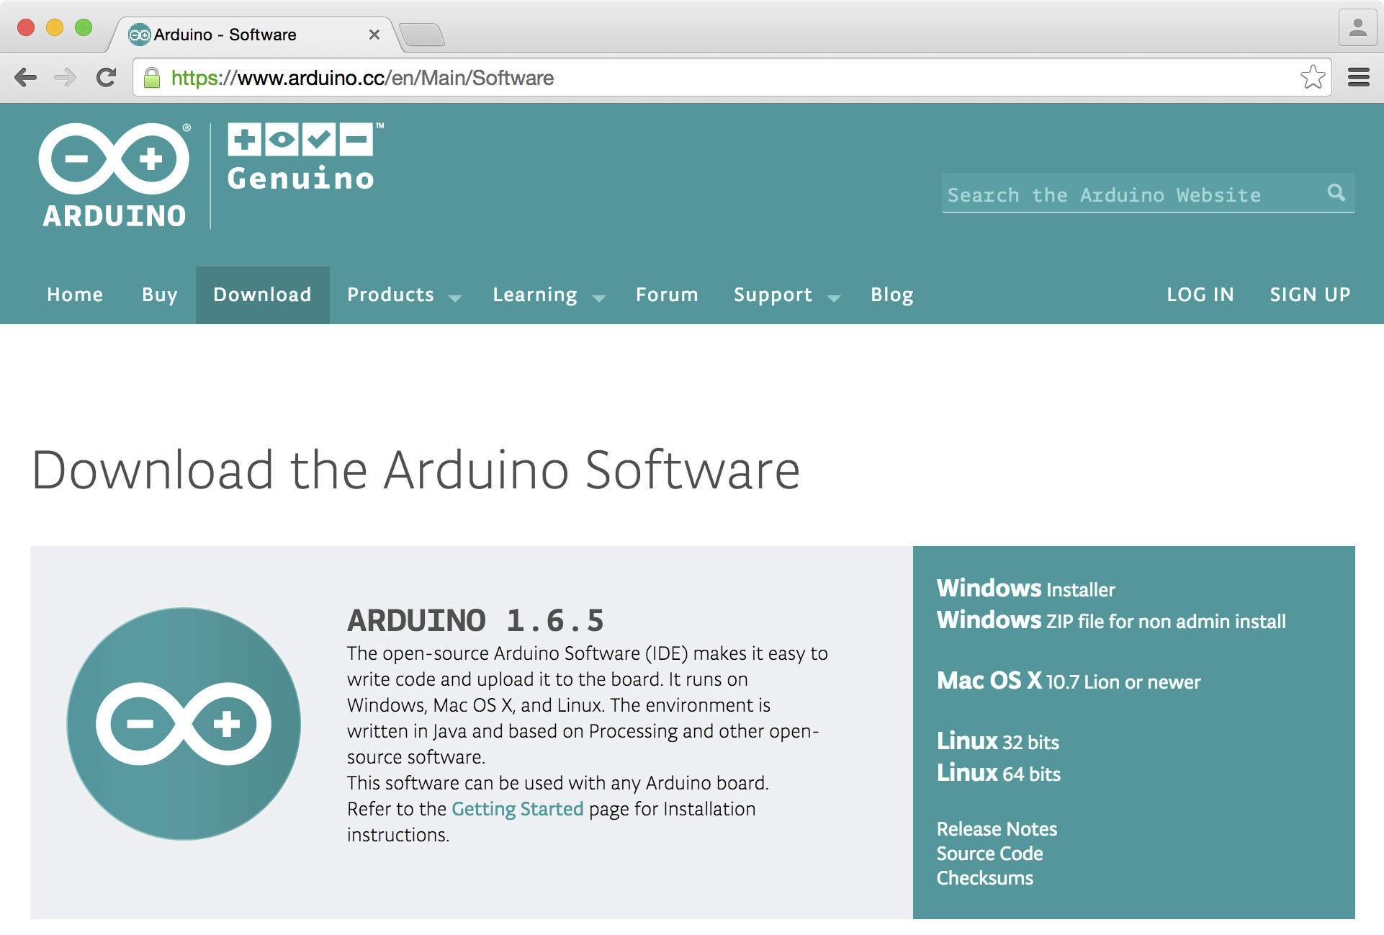Click the browser forward arrow
This screenshot has width=1384, height=935.
coord(66,78)
